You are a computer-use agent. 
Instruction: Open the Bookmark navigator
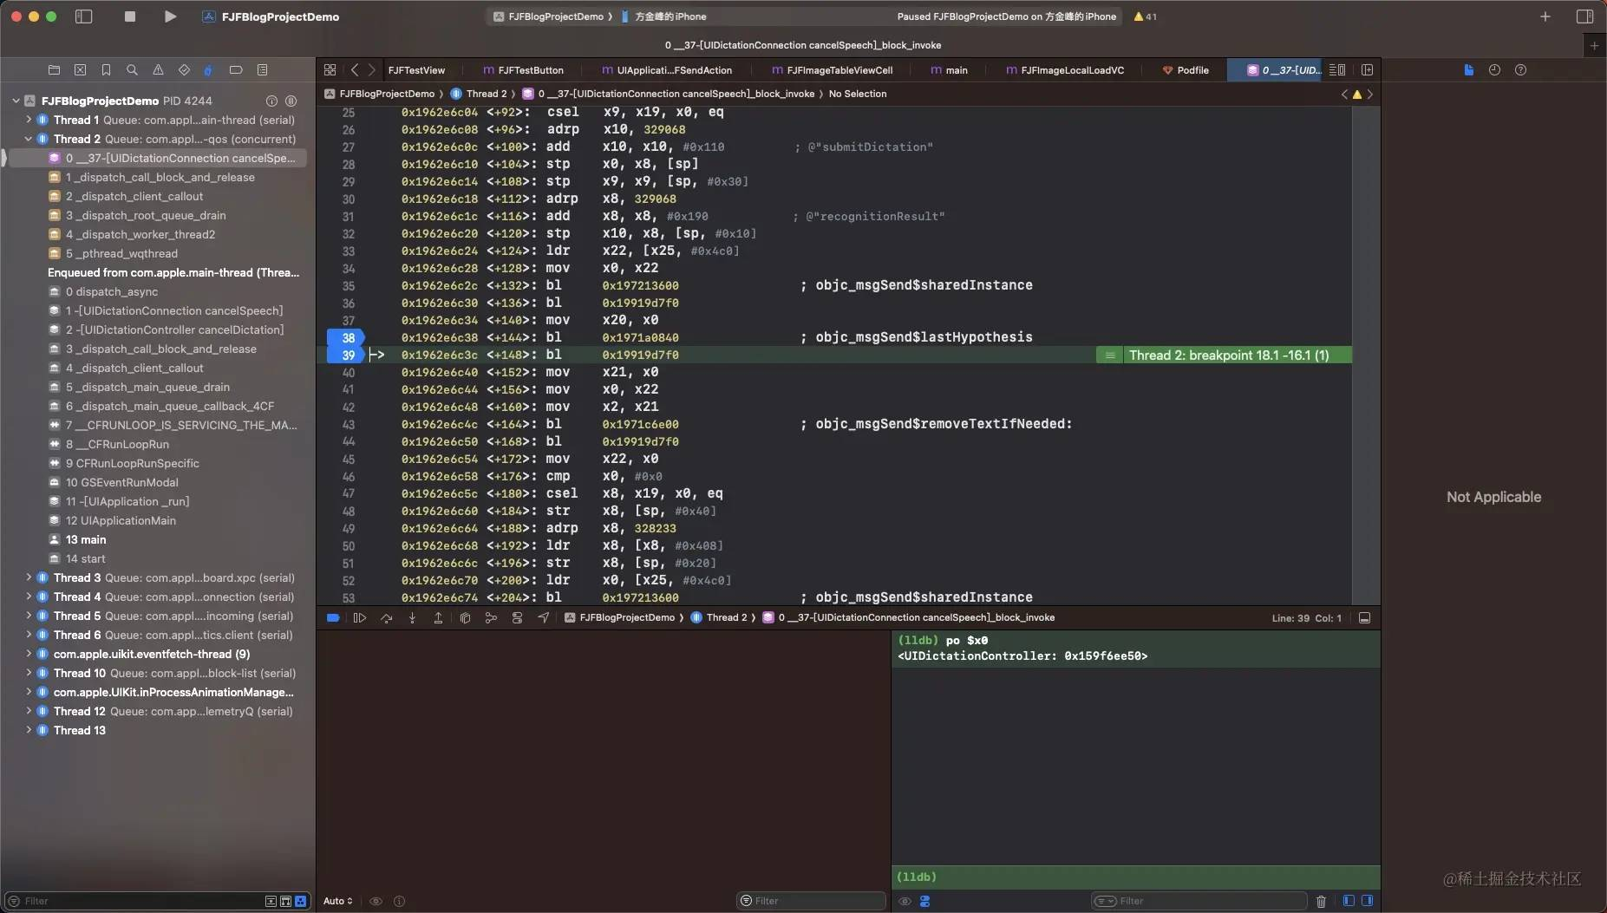[x=106, y=69]
